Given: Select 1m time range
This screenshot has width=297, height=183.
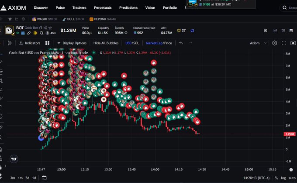Looking at the screenshot, I should pyautogui.click(x=20, y=178).
